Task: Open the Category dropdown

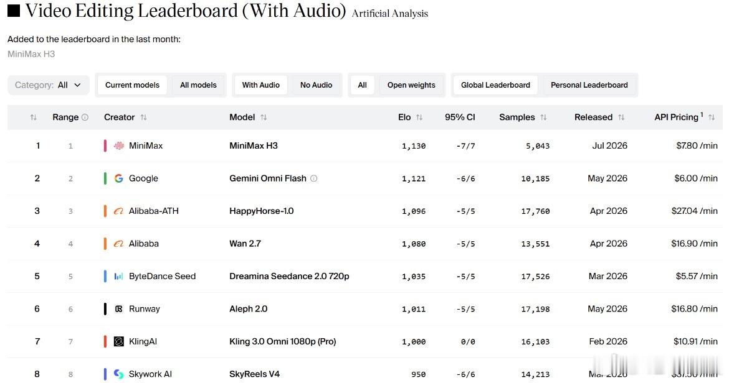Action: click(x=49, y=85)
